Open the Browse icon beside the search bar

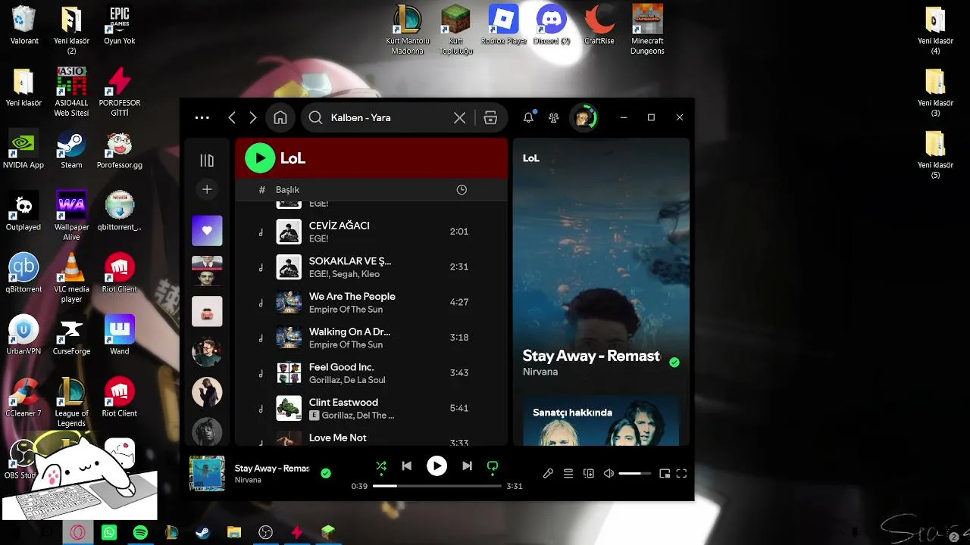click(x=490, y=117)
